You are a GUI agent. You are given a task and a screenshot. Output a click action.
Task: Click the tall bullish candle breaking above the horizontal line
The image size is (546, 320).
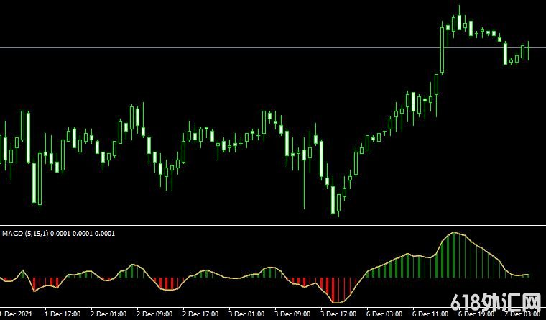tap(443, 50)
